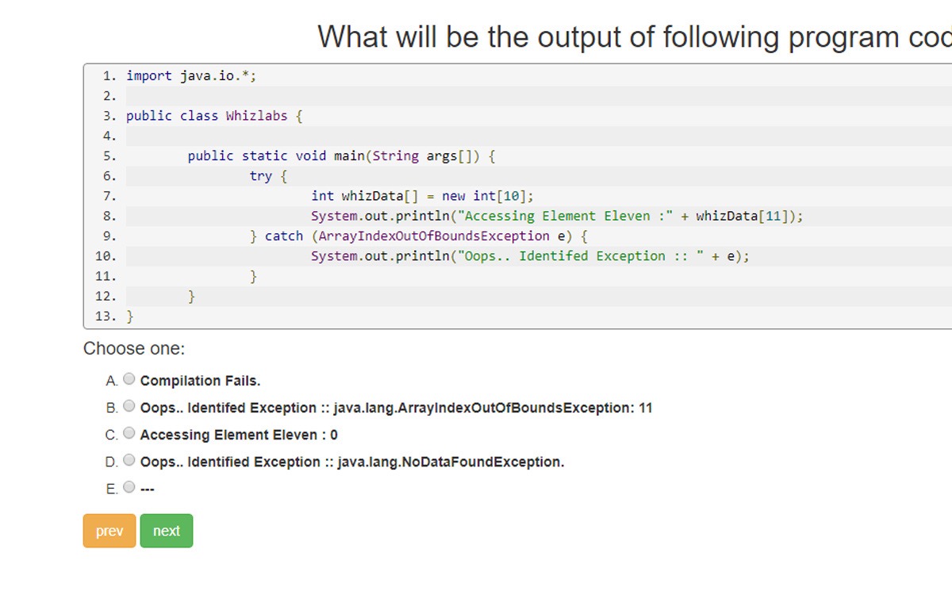This screenshot has width=952, height=595.
Task: Pick the option C radio button
Action: [129, 433]
